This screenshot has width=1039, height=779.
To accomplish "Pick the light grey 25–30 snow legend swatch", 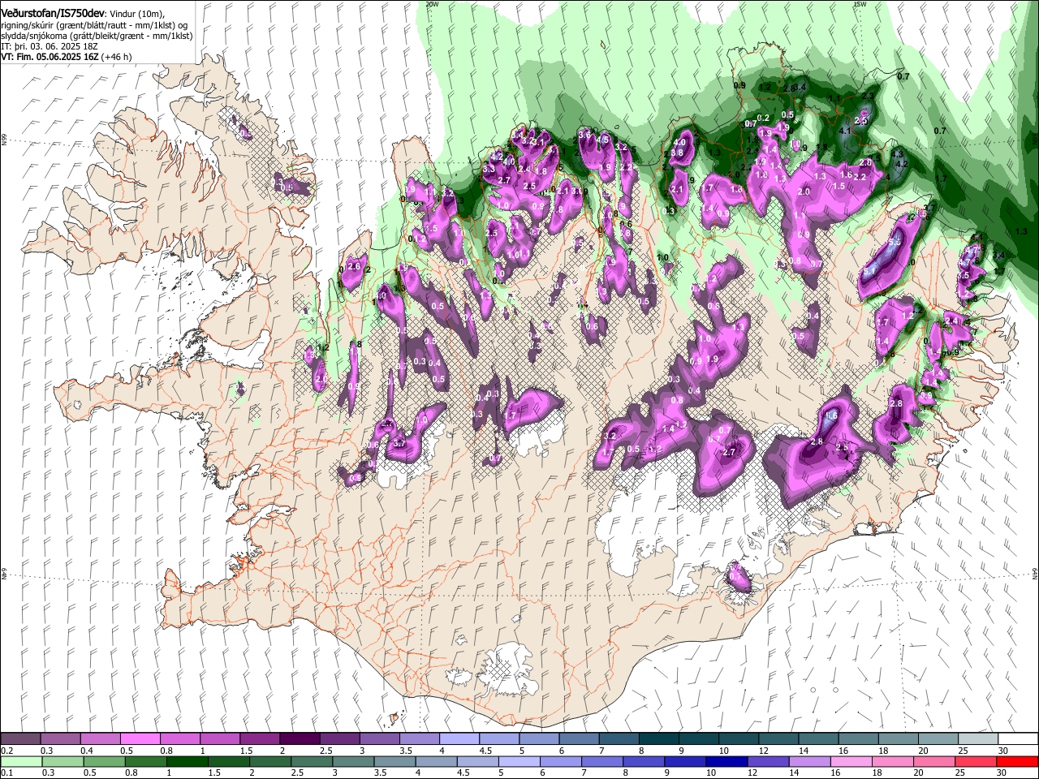I will (978, 738).
